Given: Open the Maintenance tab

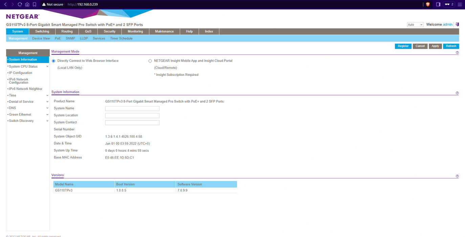Looking at the screenshot, I should click(x=164, y=31).
